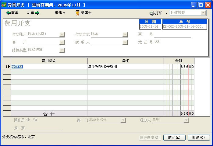Viewport: 213px width, 146px height.
Task: Click the 确定(A) button
Action: coord(174,137)
